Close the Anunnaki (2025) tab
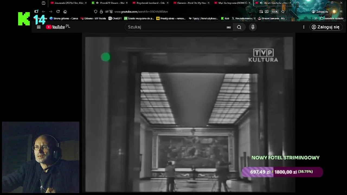This screenshot has height=195, width=347. (86, 3)
